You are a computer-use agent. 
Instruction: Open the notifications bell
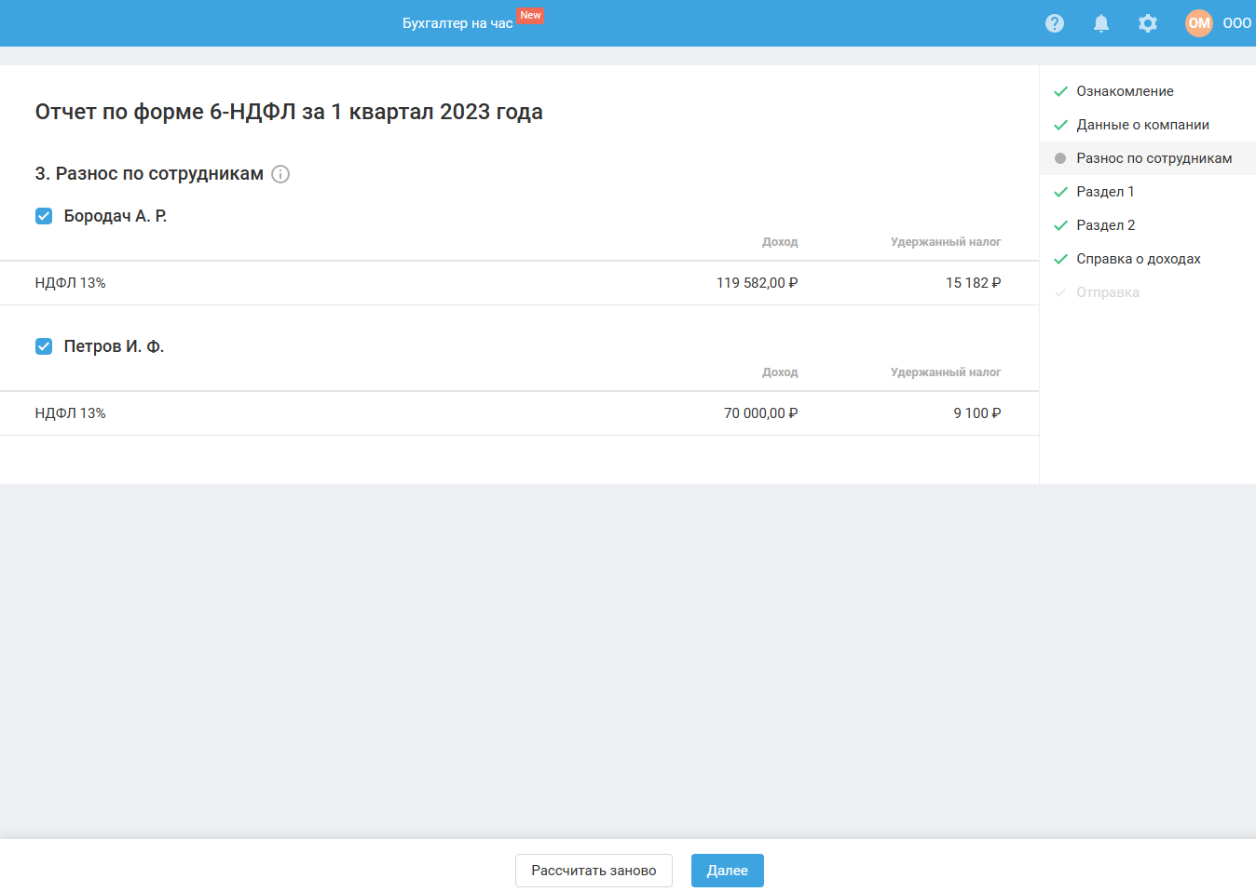tap(1101, 23)
